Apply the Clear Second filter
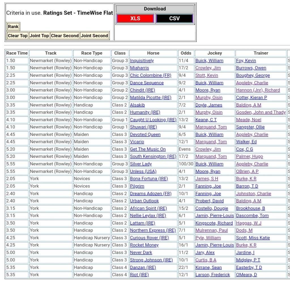Viewport: 290px width, 285px height. tap(65, 36)
